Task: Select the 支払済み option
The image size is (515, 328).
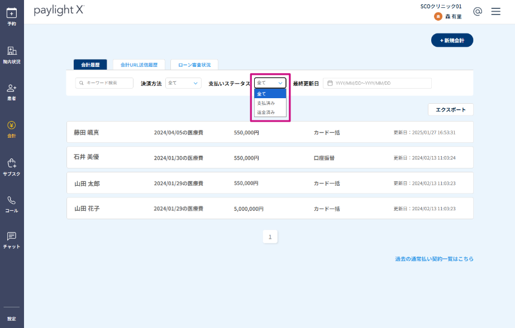Action: [x=270, y=103]
